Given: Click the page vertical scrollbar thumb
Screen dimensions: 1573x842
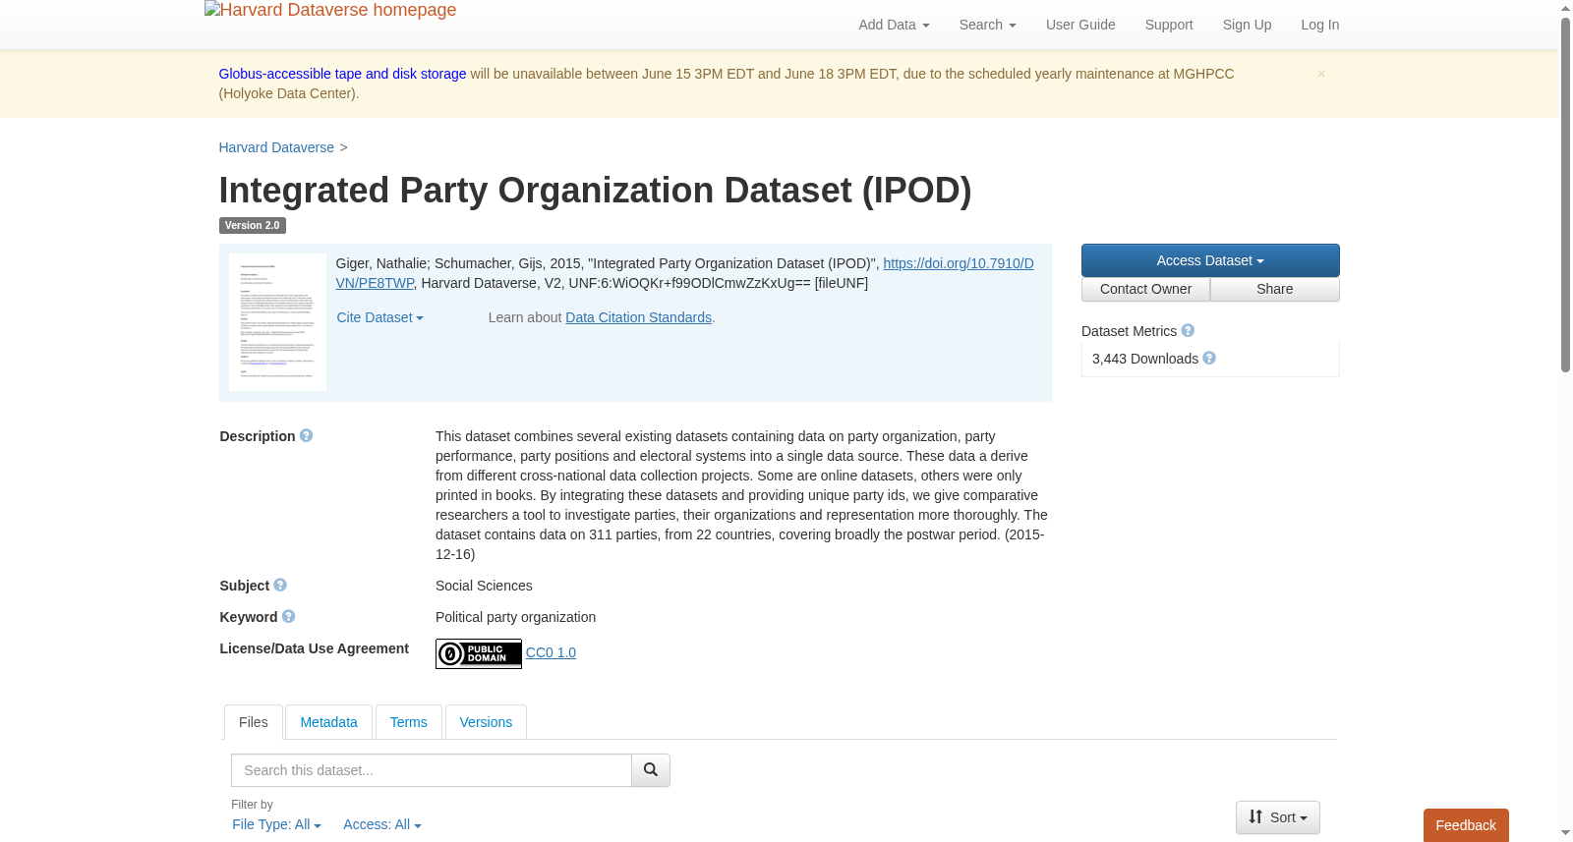Looking at the screenshot, I should (x=1565, y=195).
